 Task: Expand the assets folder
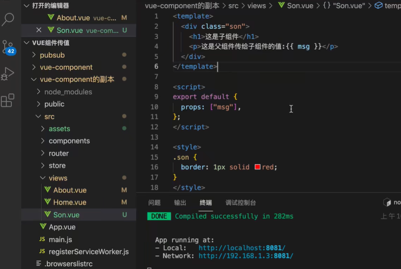coord(43,129)
